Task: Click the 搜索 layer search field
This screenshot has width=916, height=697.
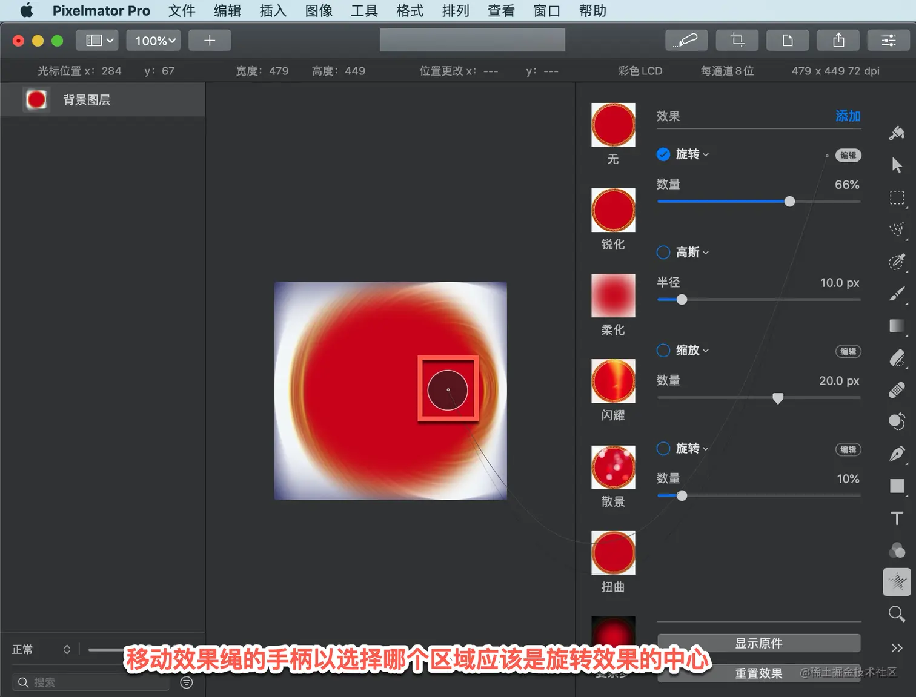Action: point(91,682)
